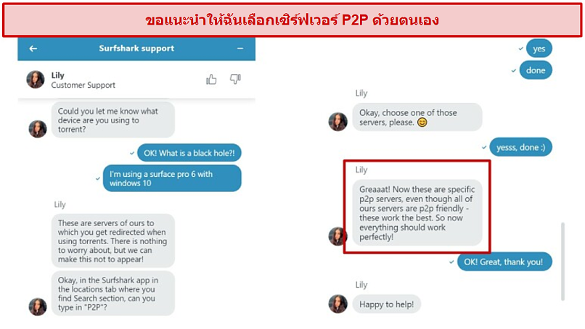Click avatar next to 'choose one of those servers'
Viewport: 585px width, 329px height.
click(x=337, y=122)
